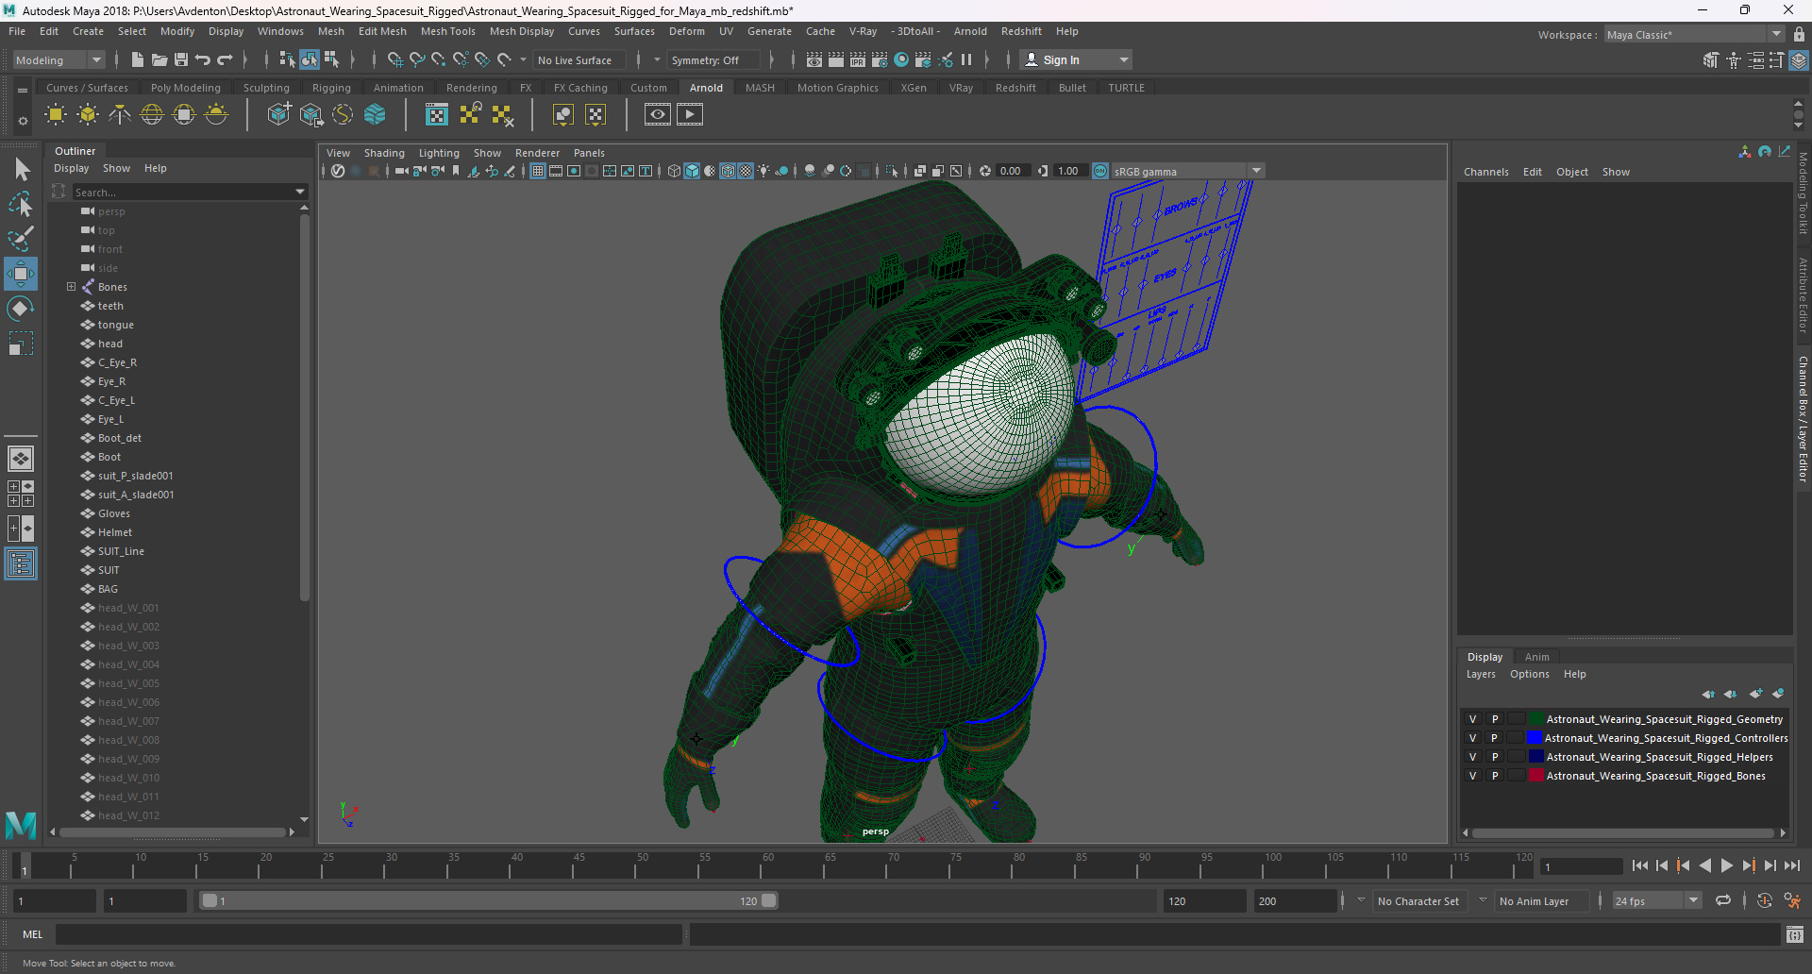Click Channels in the Channel Box
This screenshot has height=974, width=1812.
coord(1485,172)
